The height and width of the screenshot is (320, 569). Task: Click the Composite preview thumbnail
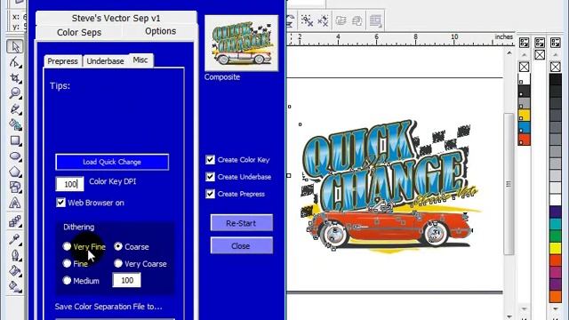[x=241, y=44]
